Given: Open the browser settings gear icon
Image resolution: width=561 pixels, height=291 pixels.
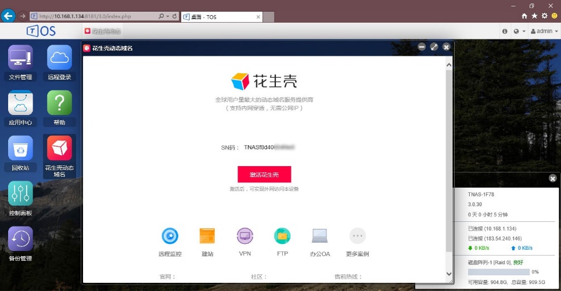Looking at the screenshot, I should pyautogui.click(x=544, y=16).
